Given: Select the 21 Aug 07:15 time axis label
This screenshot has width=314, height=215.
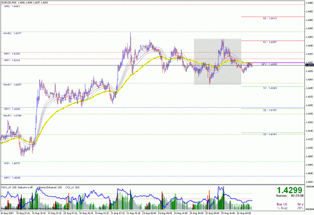Looking at the screenshot, I should tap(119, 213).
